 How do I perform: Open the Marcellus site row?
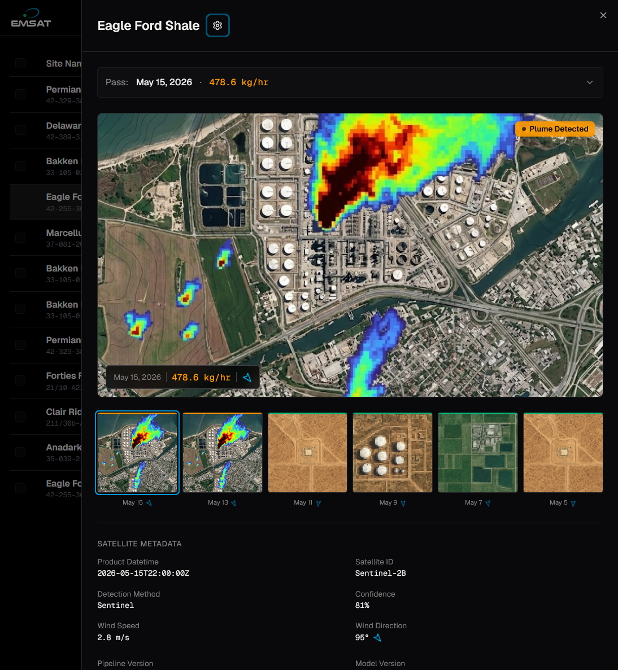tap(46, 238)
